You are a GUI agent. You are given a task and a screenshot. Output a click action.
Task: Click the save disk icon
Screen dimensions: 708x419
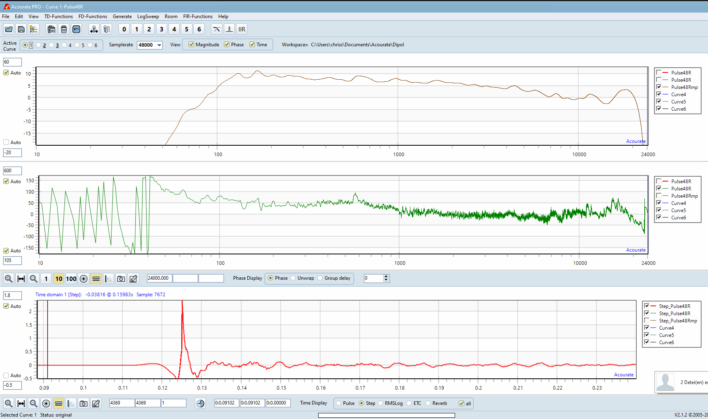(x=21, y=29)
